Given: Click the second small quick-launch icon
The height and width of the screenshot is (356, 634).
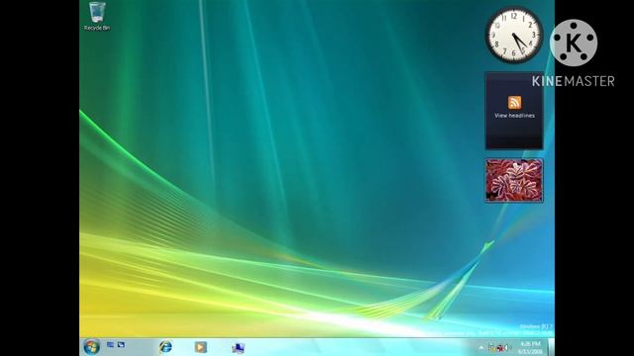Looking at the screenshot, I should point(121,345).
